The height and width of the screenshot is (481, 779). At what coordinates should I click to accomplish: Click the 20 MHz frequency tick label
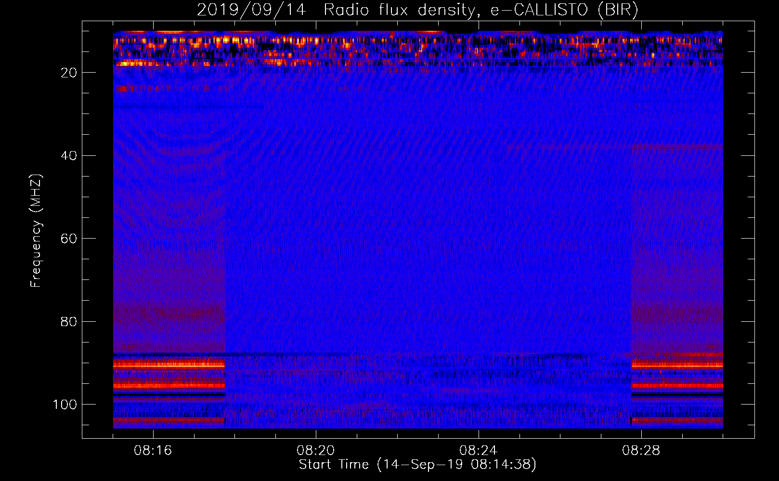coord(69,73)
